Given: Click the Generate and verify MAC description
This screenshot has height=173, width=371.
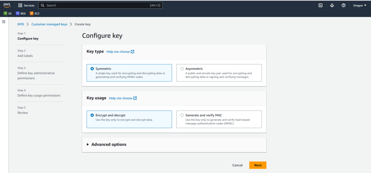Looking at the screenshot, I should (217, 122).
